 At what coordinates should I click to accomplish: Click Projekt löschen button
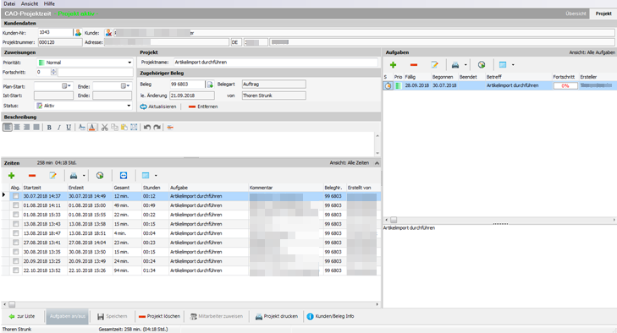tap(159, 316)
